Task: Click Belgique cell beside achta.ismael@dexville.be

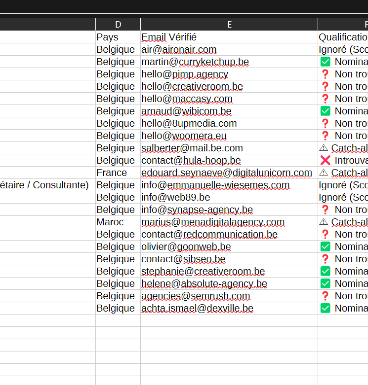Action: point(118,308)
